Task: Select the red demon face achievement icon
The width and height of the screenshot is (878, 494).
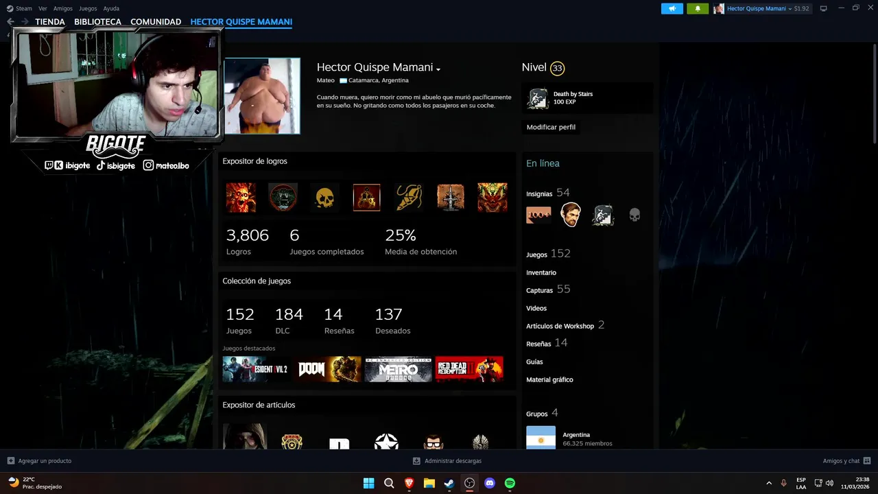Action: pos(493,198)
